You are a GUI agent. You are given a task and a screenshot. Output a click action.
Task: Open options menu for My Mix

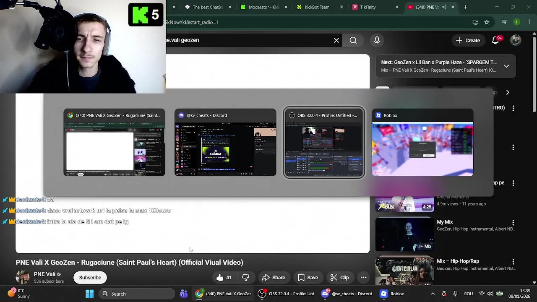513,222
